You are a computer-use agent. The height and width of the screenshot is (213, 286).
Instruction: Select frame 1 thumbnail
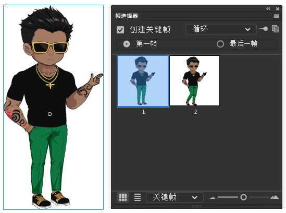click(143, 81)
